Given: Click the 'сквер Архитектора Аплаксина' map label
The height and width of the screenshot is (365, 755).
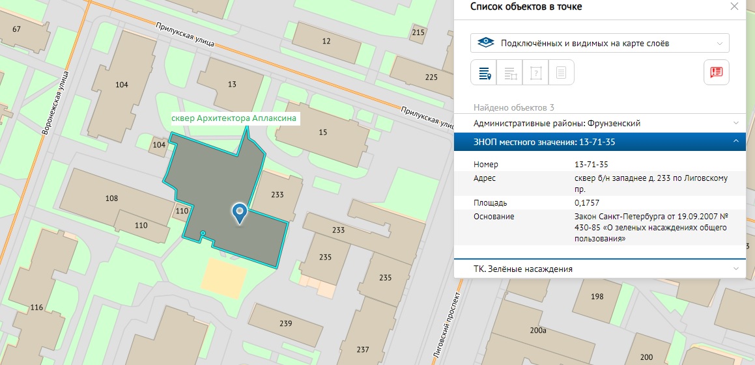Looking at the screenshot, I should pyautogui.click(x=234, y=119).
